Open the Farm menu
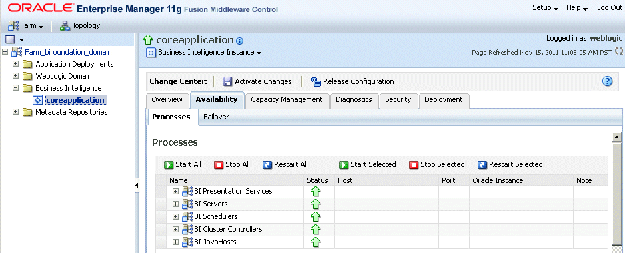Image resolution: width=625 pixels, height=253 pixels. [26, 26]
